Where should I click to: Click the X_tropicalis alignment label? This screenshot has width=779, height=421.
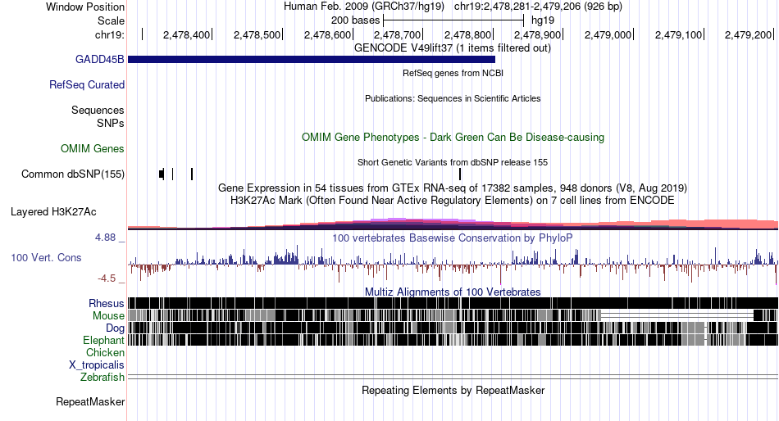click(x=97, y=365)
